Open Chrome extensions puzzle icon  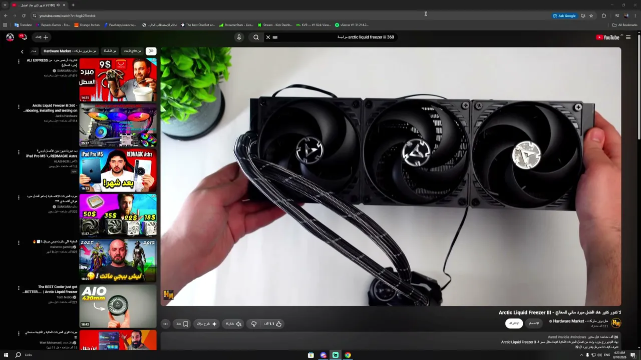603,15
